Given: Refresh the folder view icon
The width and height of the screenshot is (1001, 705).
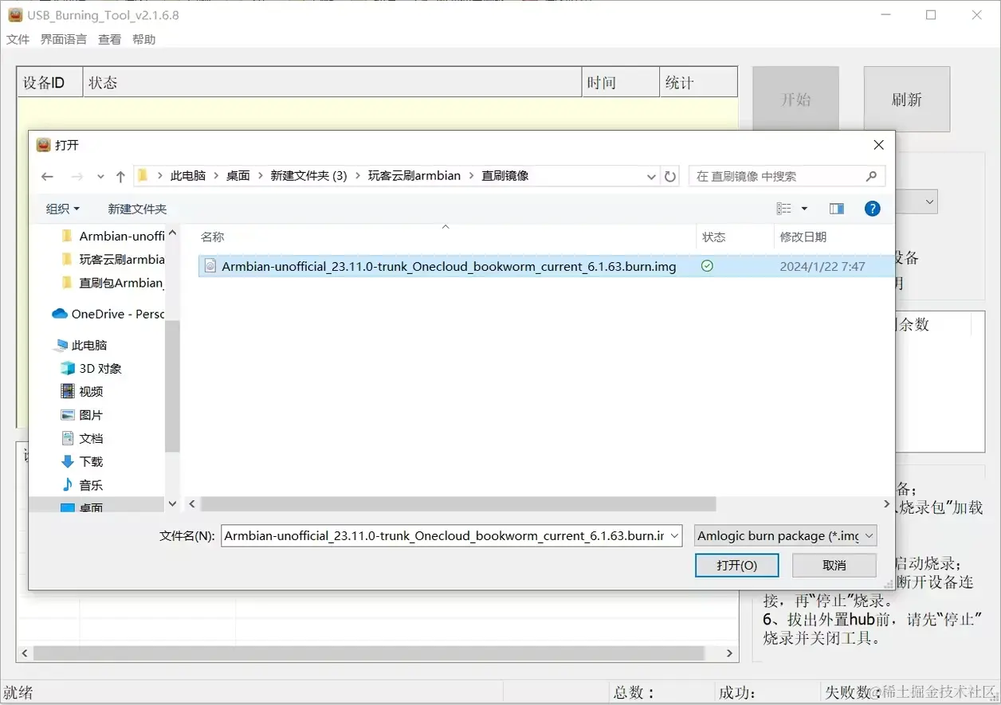Looking at the screenshot, I should click(x=670, y=176).
